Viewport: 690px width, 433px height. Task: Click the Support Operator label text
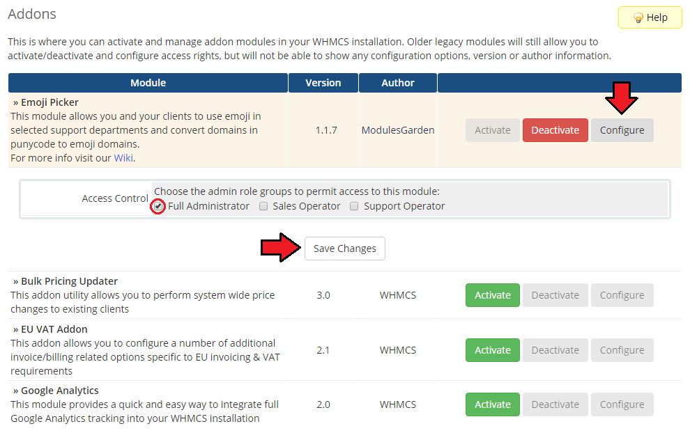pos(404,206)
